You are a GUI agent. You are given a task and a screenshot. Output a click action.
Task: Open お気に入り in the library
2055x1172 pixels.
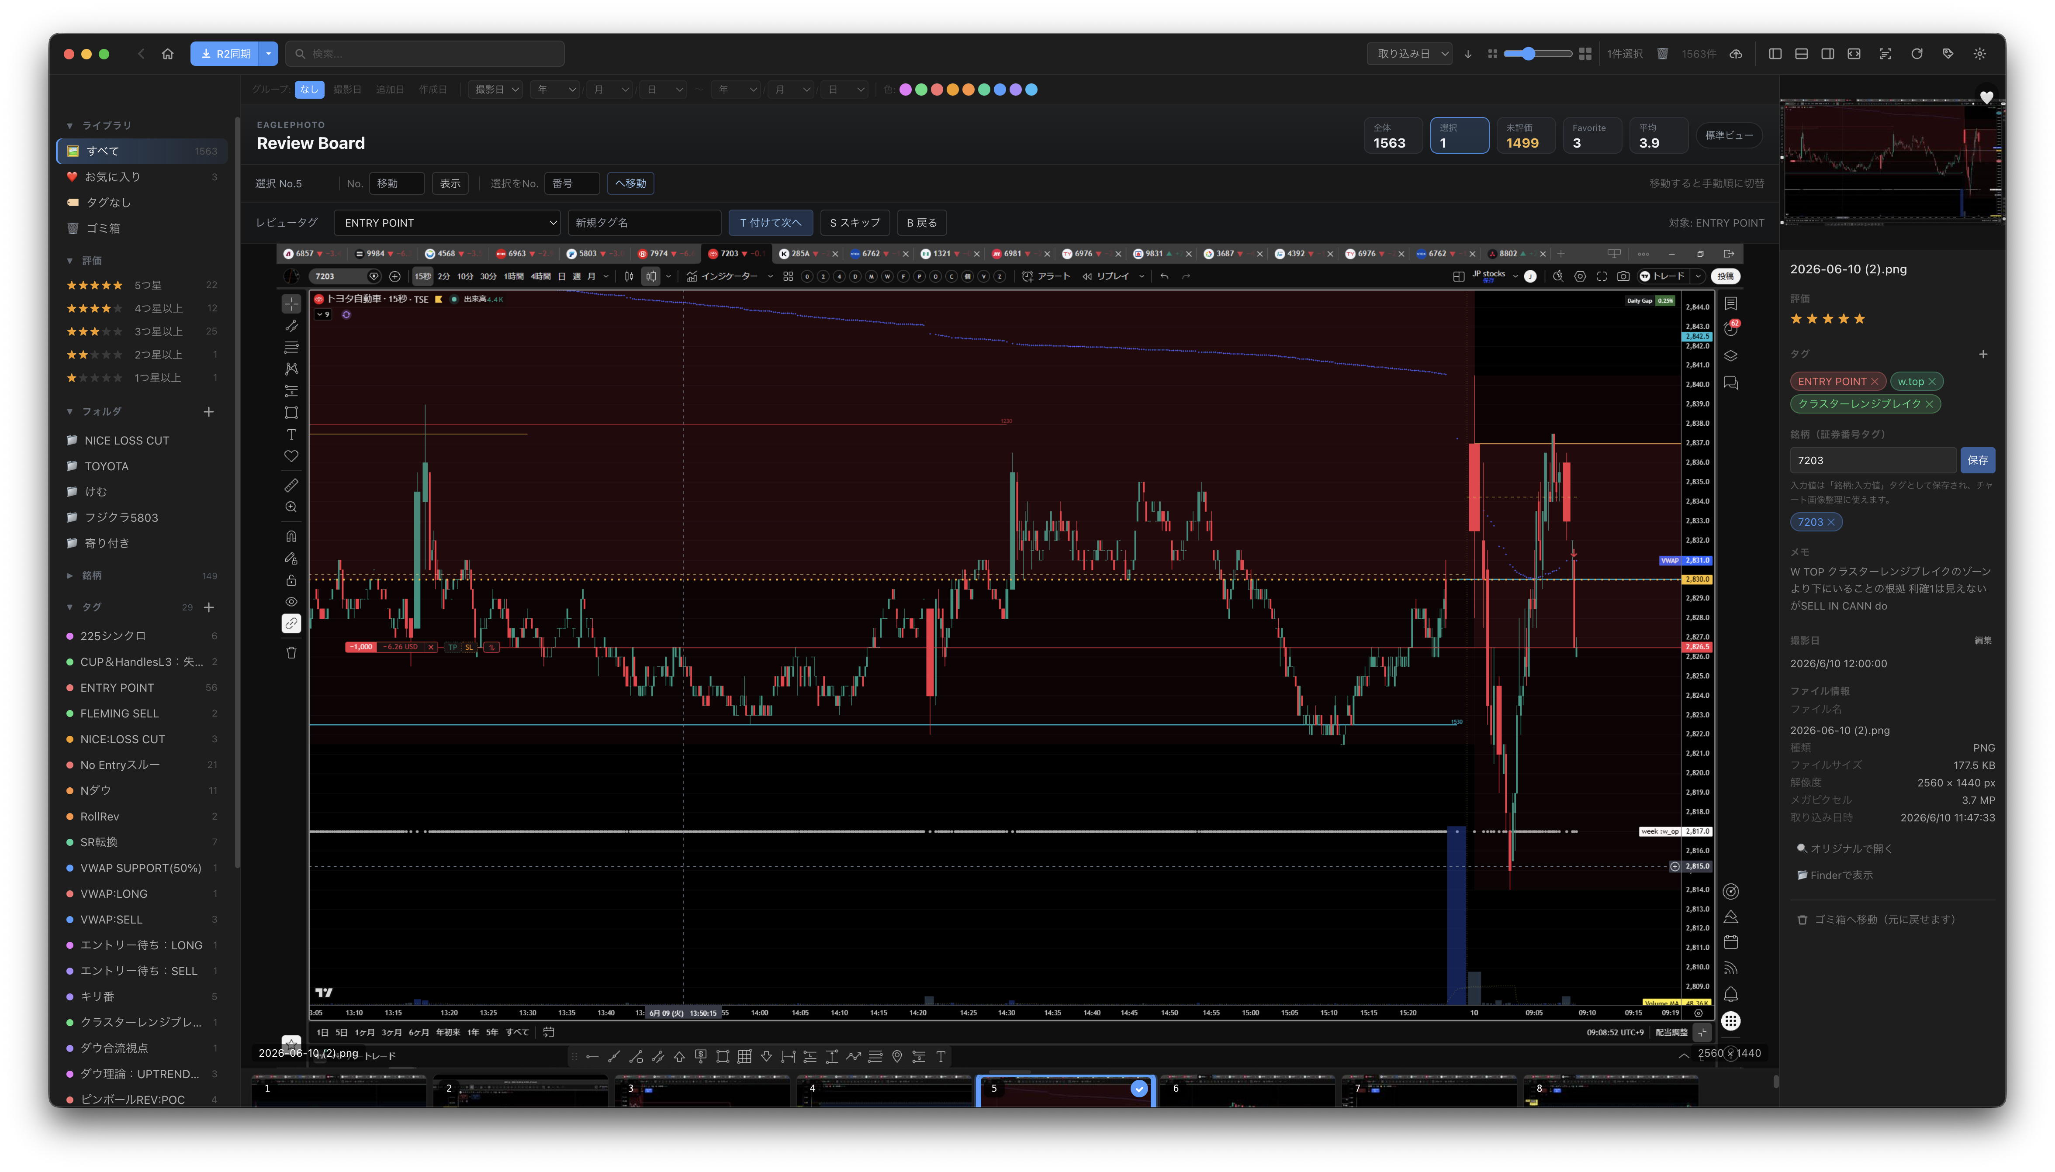[142, 177]
